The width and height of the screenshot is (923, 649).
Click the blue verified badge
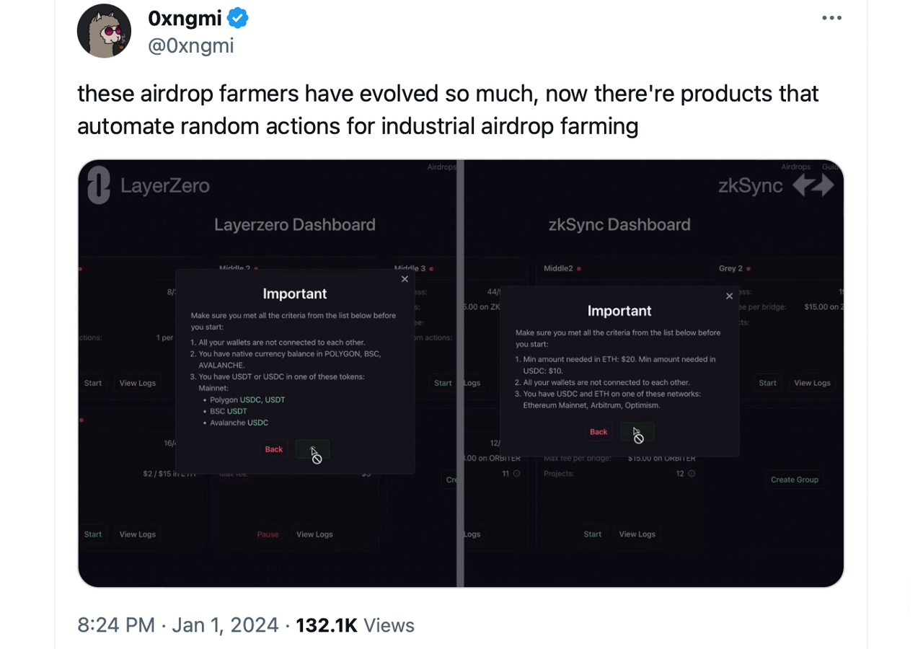(238, 18)
